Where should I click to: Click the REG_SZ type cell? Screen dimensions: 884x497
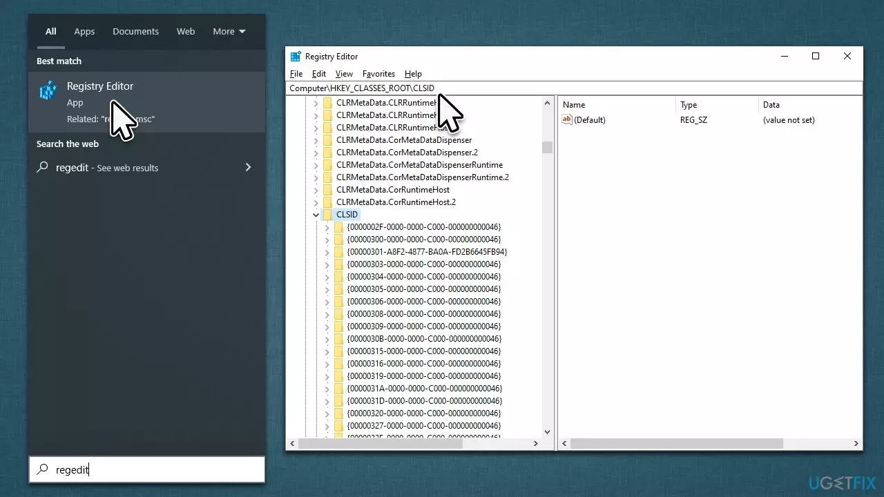(693, 120)
